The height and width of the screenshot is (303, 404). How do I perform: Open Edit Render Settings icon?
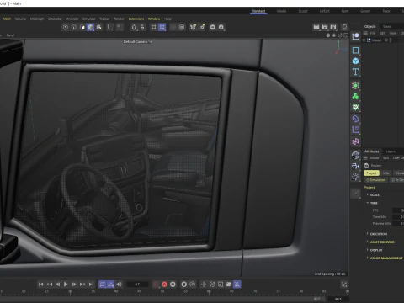pos(333,27)
